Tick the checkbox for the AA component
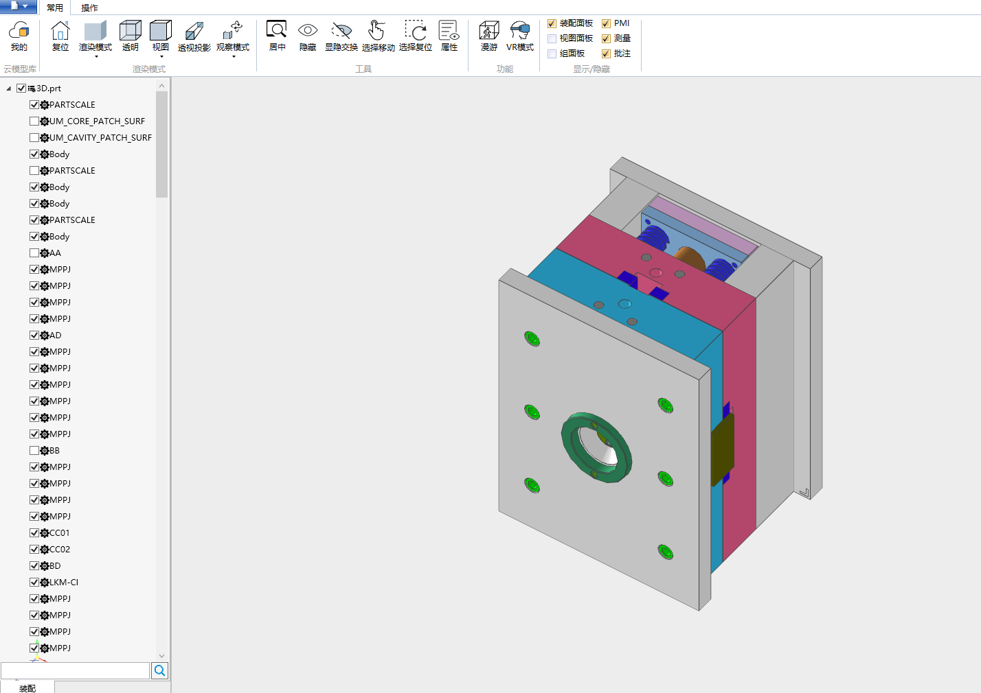981x693 pixels. [34, 253]
